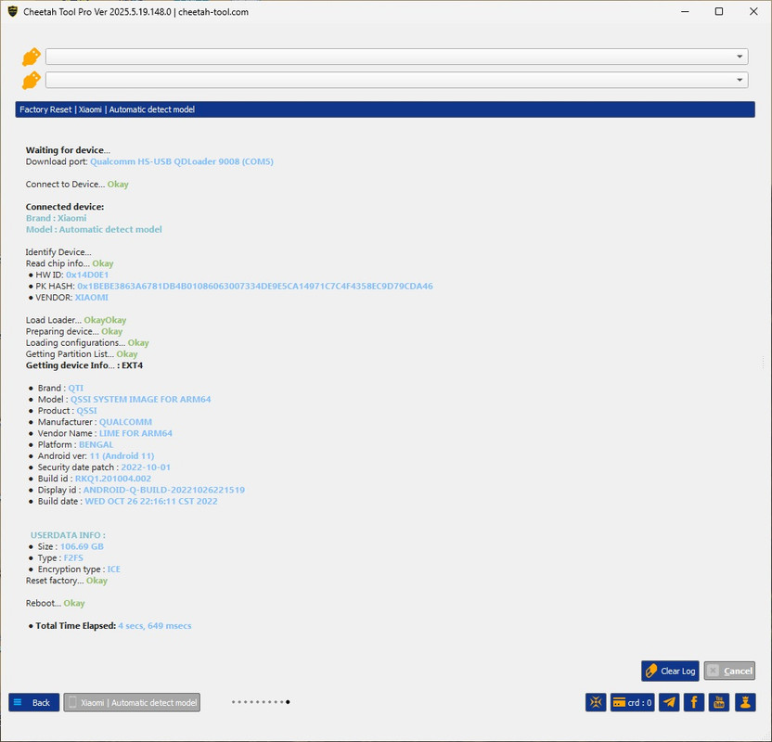Click the Reboot... Okay line
Screen dimensions: 772x742
click(55, 603)
